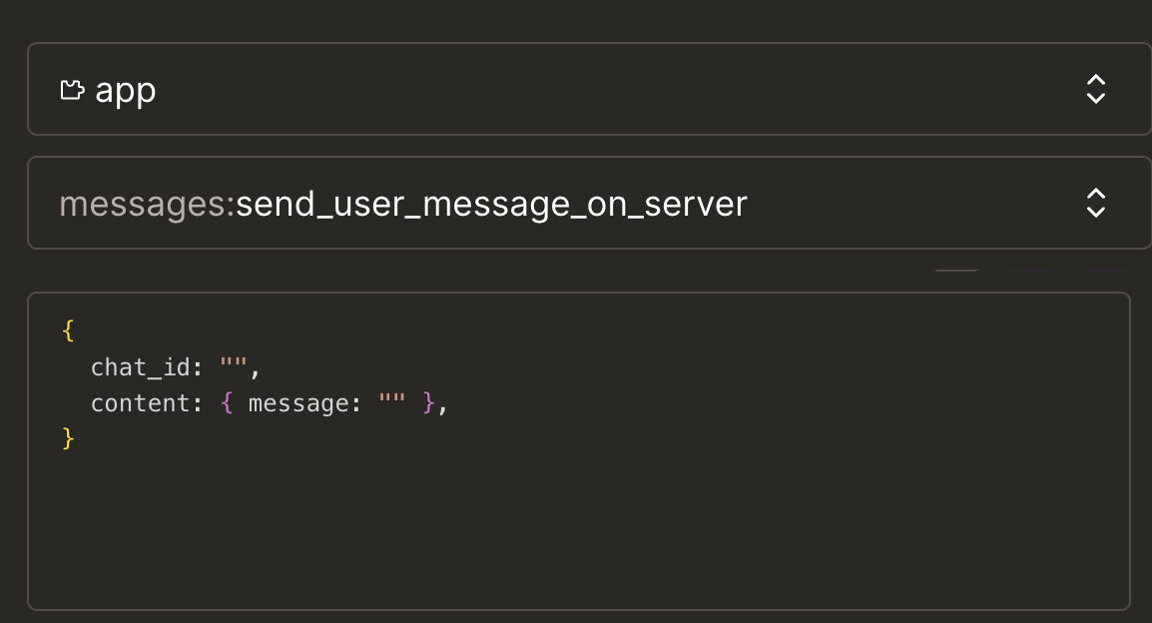Click the chat_id key in the editor
This screenshot has width=1152, height=623.
point(140,367)
